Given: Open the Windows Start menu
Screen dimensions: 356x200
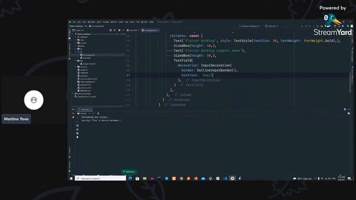Looking at the screenshot, I should click(71, 178).
